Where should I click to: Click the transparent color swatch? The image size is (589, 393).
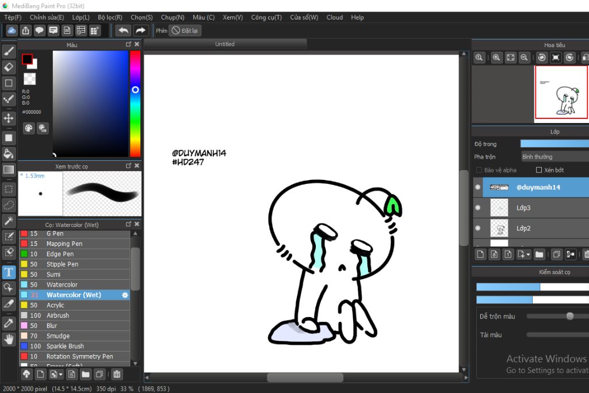click(x=30, y=79)
